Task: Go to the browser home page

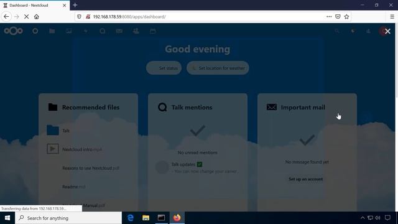Action: 37,17
